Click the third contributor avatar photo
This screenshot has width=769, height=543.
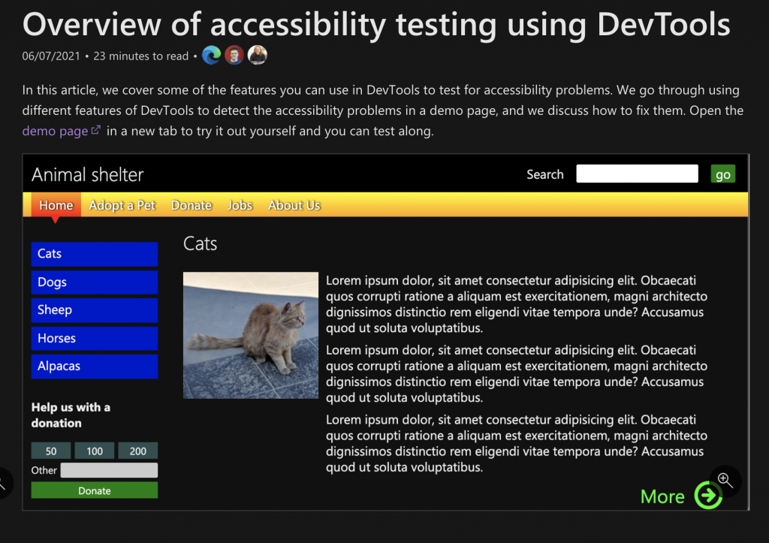[x=258, y=55]
